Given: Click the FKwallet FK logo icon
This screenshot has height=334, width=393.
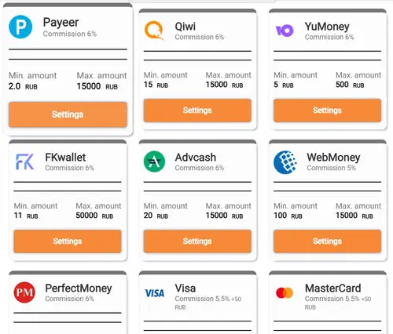Looking at the screenshot, I should click(x=24, y=162).
